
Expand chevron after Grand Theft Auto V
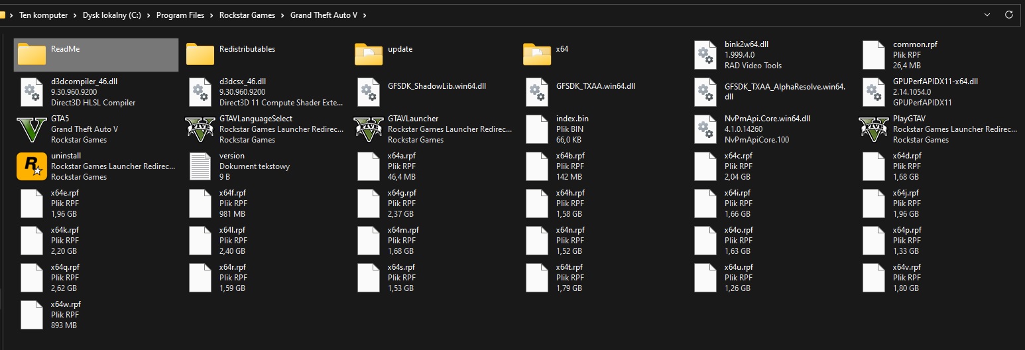[365, 15]
